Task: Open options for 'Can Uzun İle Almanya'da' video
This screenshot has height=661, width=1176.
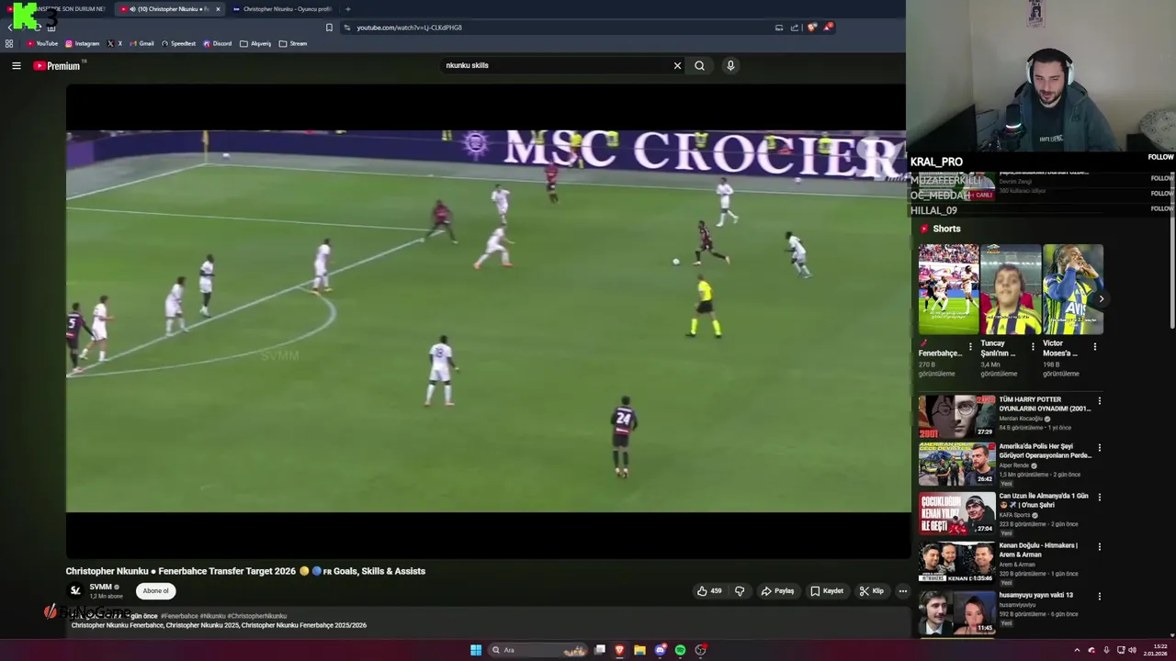Action: 1099,498
